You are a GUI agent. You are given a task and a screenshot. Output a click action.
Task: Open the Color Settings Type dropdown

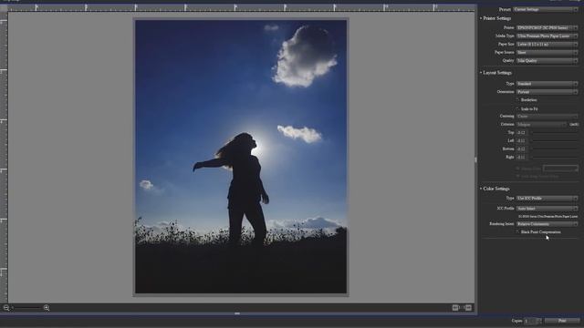pos(547,199)
